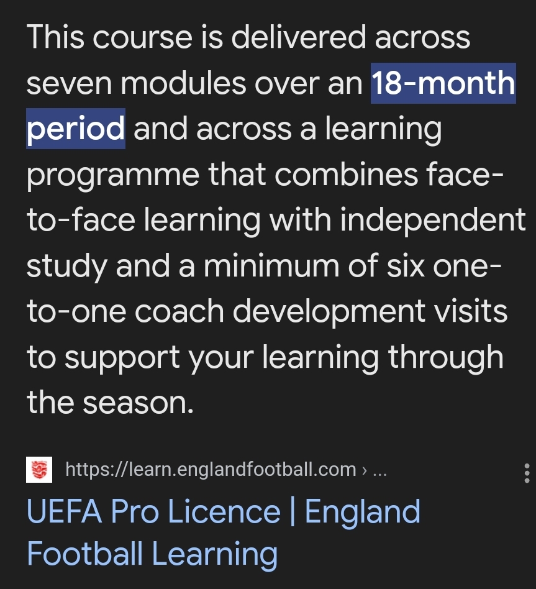Open the three-dot result options menu
536x589 pixels.
[527, 473]
